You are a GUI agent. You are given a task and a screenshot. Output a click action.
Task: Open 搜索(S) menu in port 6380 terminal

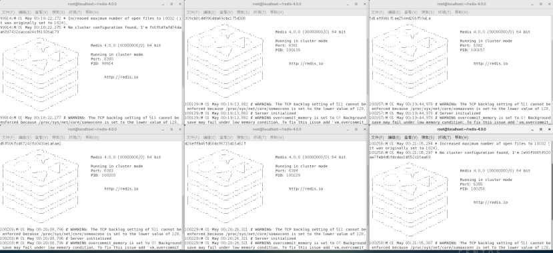[59, 12]
